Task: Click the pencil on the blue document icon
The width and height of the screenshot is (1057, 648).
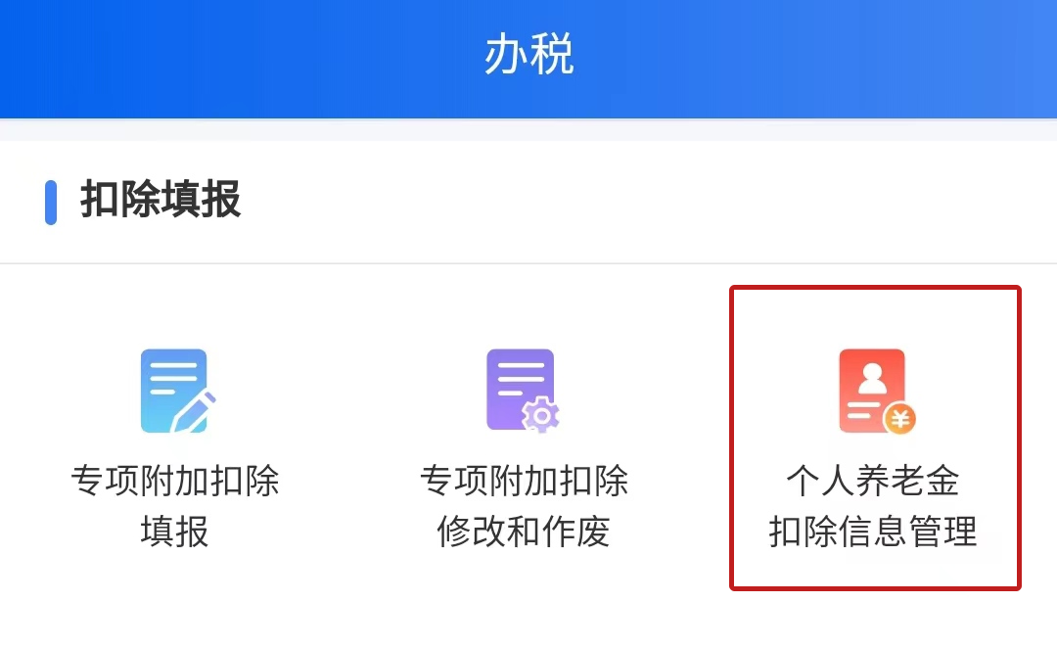Action: click(x=194, y=411)
